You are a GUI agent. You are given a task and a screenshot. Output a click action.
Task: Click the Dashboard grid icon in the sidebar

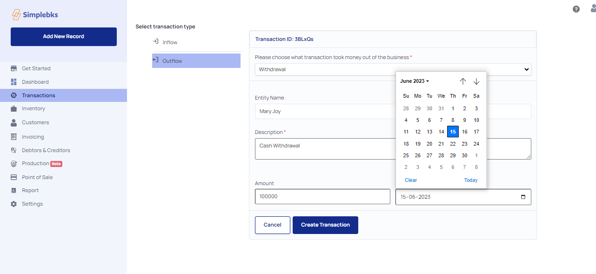click(13, 82)
